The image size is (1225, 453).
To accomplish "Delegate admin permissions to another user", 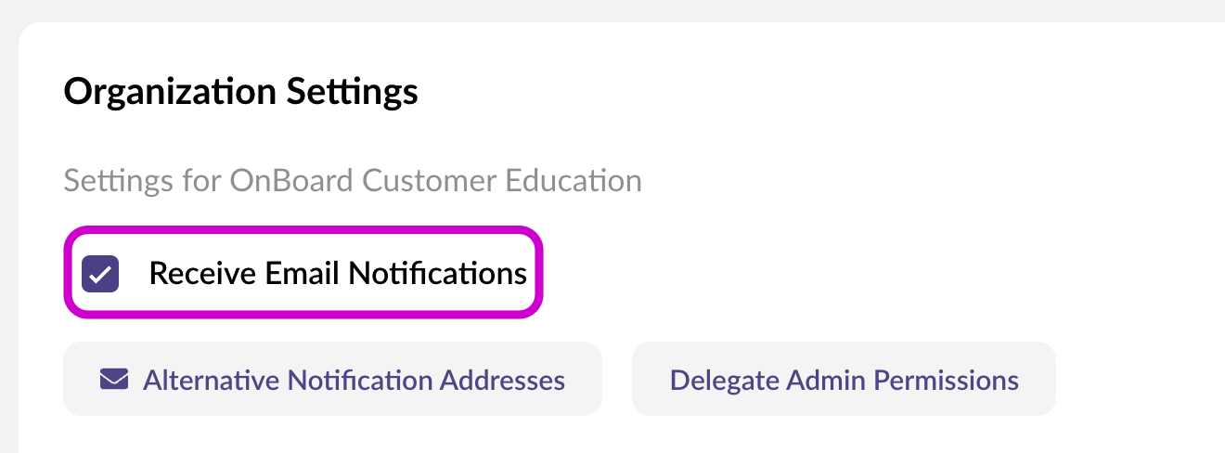I will (x=844, y=379).
